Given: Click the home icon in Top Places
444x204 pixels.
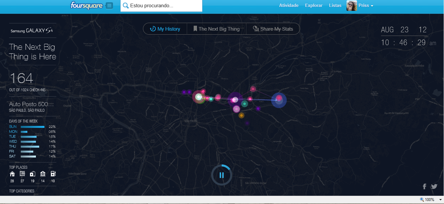Looking at the screenshot, I should (x=12, y=174).
